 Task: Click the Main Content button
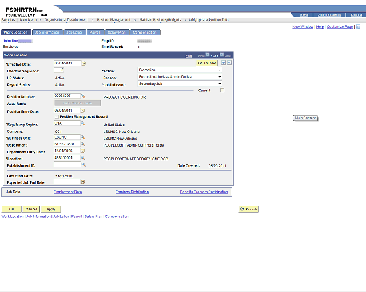click(305, 118)
